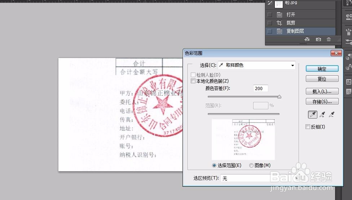Open the brush presets panel icon

(348, 32)
